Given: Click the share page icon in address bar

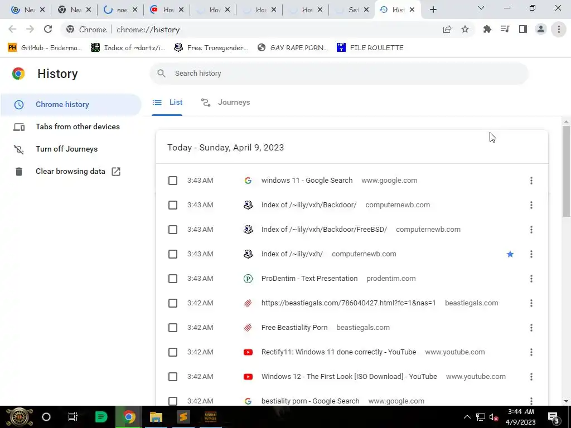Looking at the screenshot, I should (447, 30).
